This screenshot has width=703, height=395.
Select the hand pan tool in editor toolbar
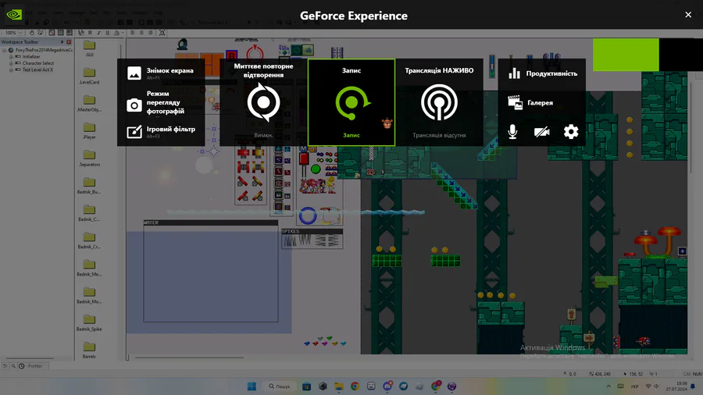pos(32,33)
